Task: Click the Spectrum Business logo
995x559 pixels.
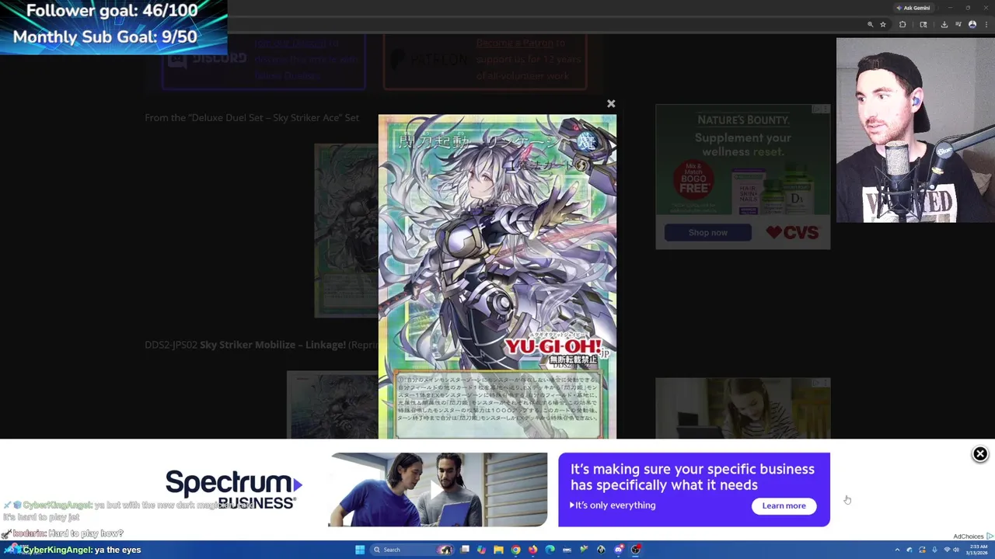Action: pos(233,490)
